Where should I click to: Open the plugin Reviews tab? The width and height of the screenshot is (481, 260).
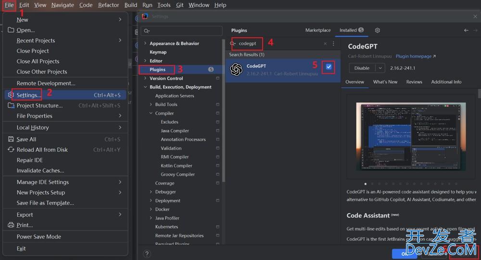pos(414,82)
